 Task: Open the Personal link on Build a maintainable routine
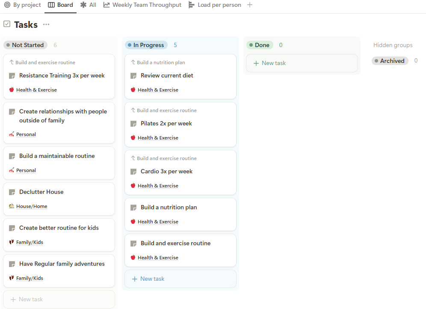(26, 170)
